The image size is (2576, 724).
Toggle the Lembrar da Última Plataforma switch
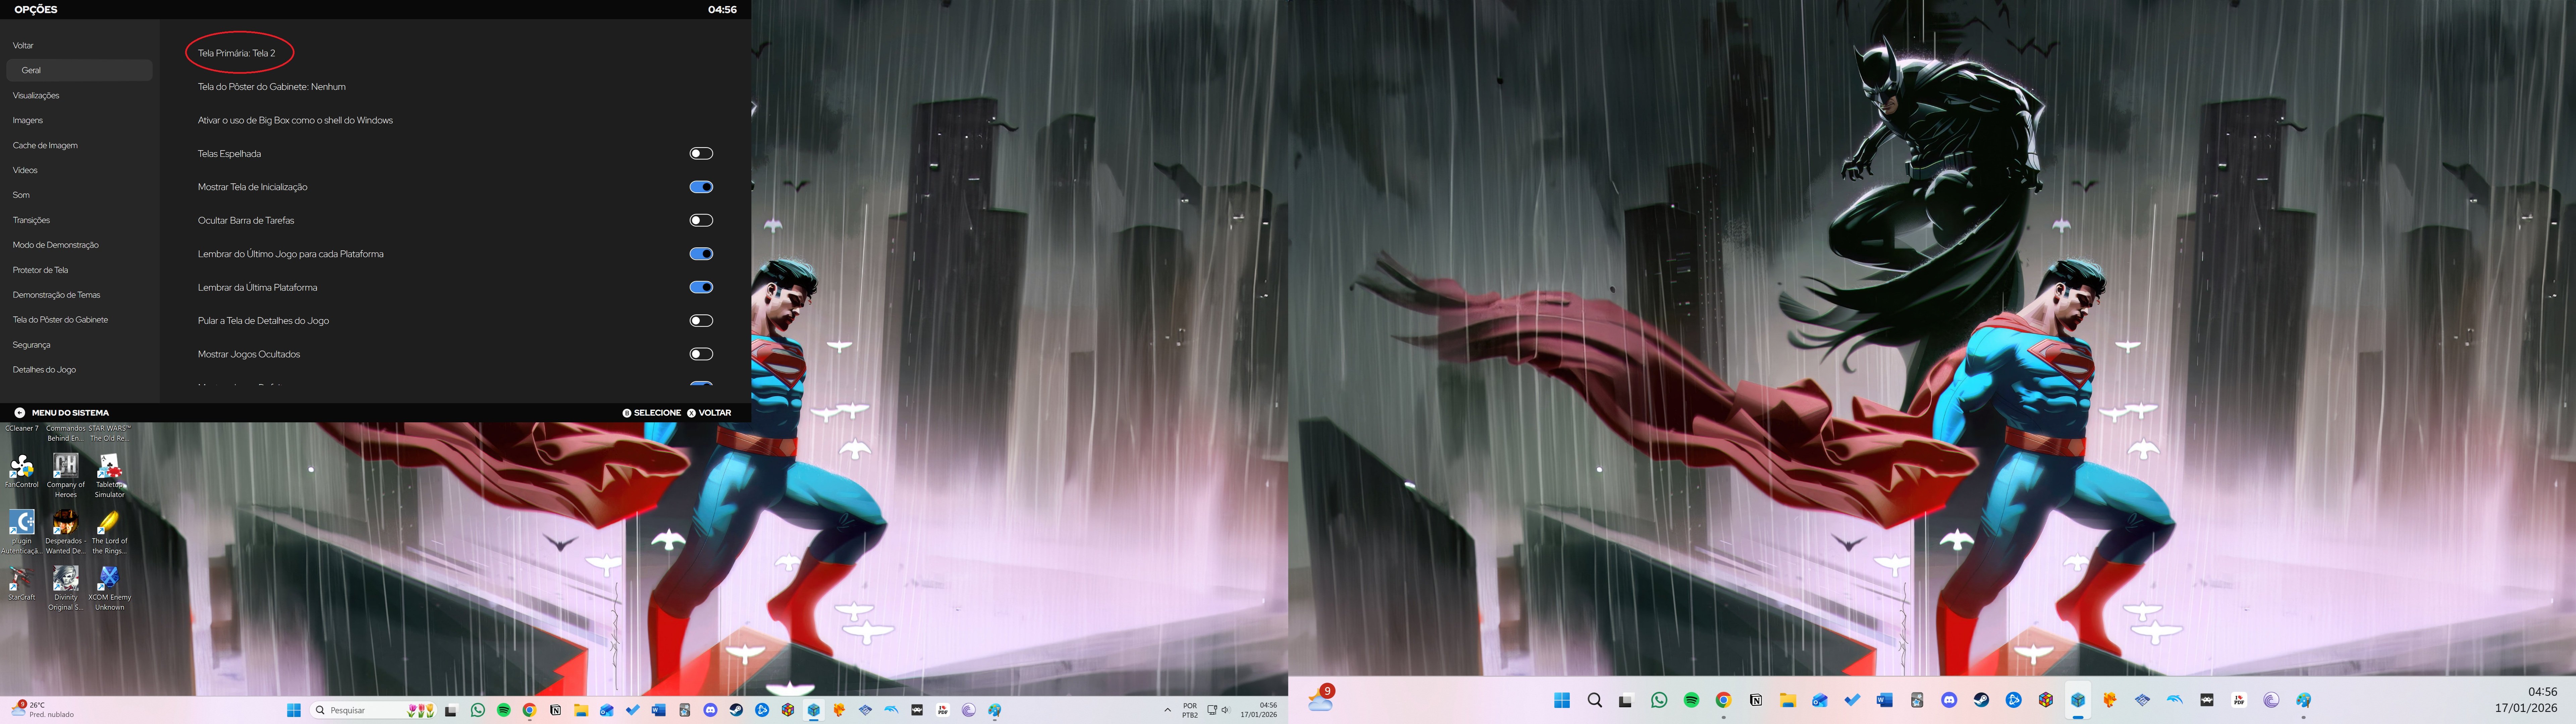pos(701,287)
